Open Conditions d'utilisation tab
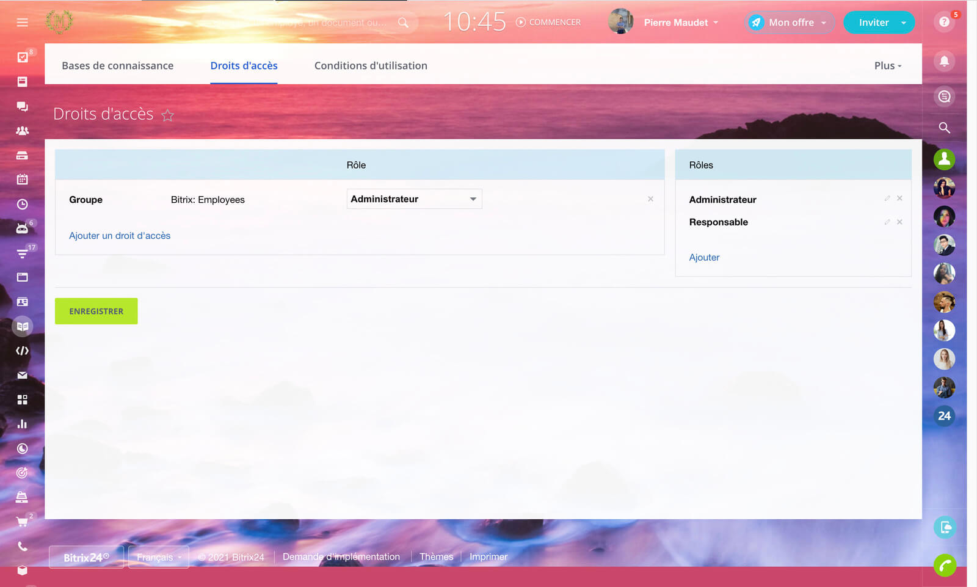Image resolution: width=977 pixels, height=587 pixels. [x=371, y=65]
